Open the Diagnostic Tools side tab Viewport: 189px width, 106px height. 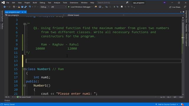tap(186, 16)
